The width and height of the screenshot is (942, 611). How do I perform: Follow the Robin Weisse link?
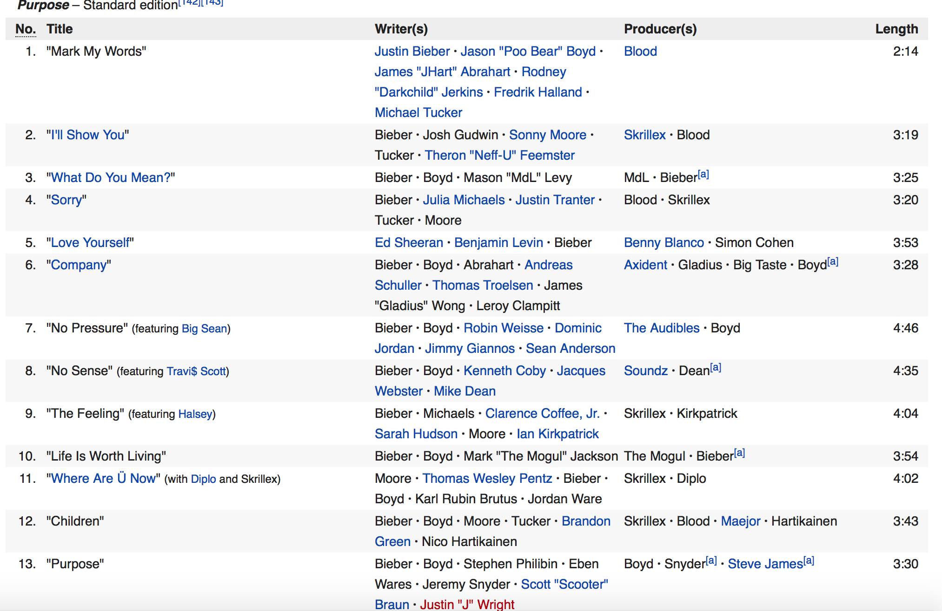[504, 328]
